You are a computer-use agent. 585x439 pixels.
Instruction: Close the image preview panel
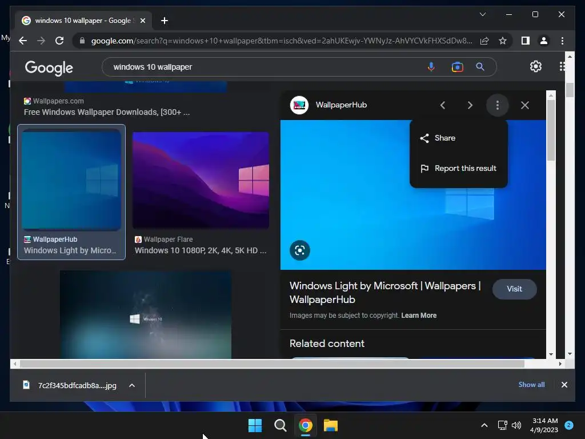pyautogui.click(x=525, y=105)
